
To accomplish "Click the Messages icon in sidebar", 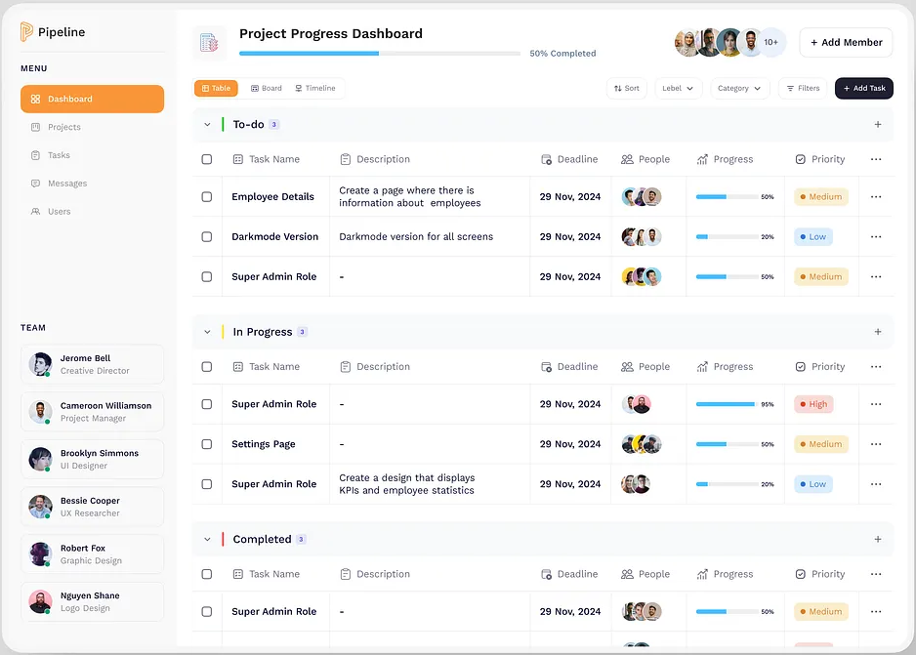I will 36,184.
